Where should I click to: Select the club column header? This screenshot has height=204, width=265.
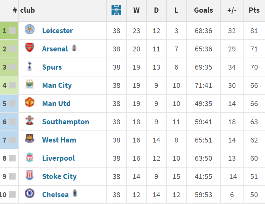[27, 10]
